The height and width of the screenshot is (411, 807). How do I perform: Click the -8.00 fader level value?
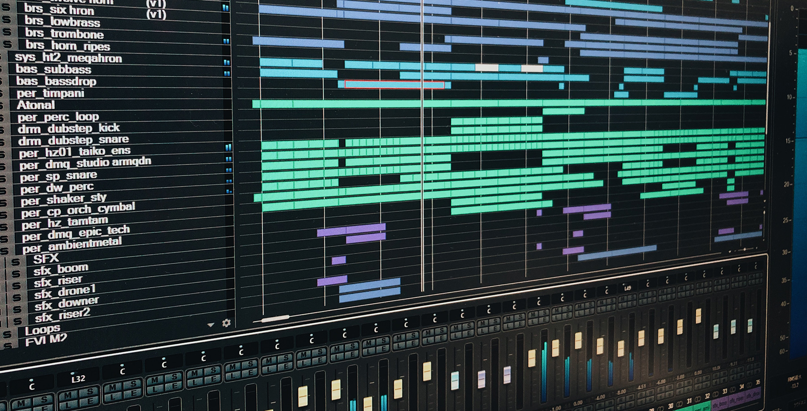(x=621, y=392)
